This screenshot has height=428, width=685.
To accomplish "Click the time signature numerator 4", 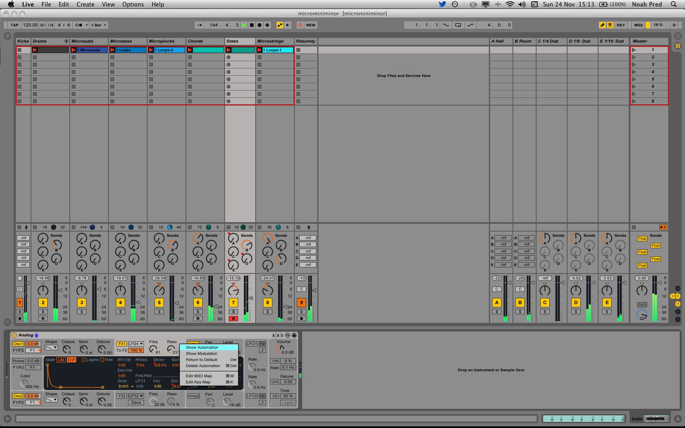I will tap(59, 25).
